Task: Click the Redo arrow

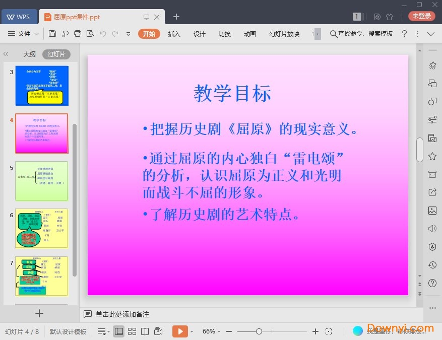Action: click(115, 34)
